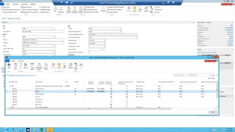235x132 pixels.
Task: Click OK button in the dialog
Action: click(213, 112)
